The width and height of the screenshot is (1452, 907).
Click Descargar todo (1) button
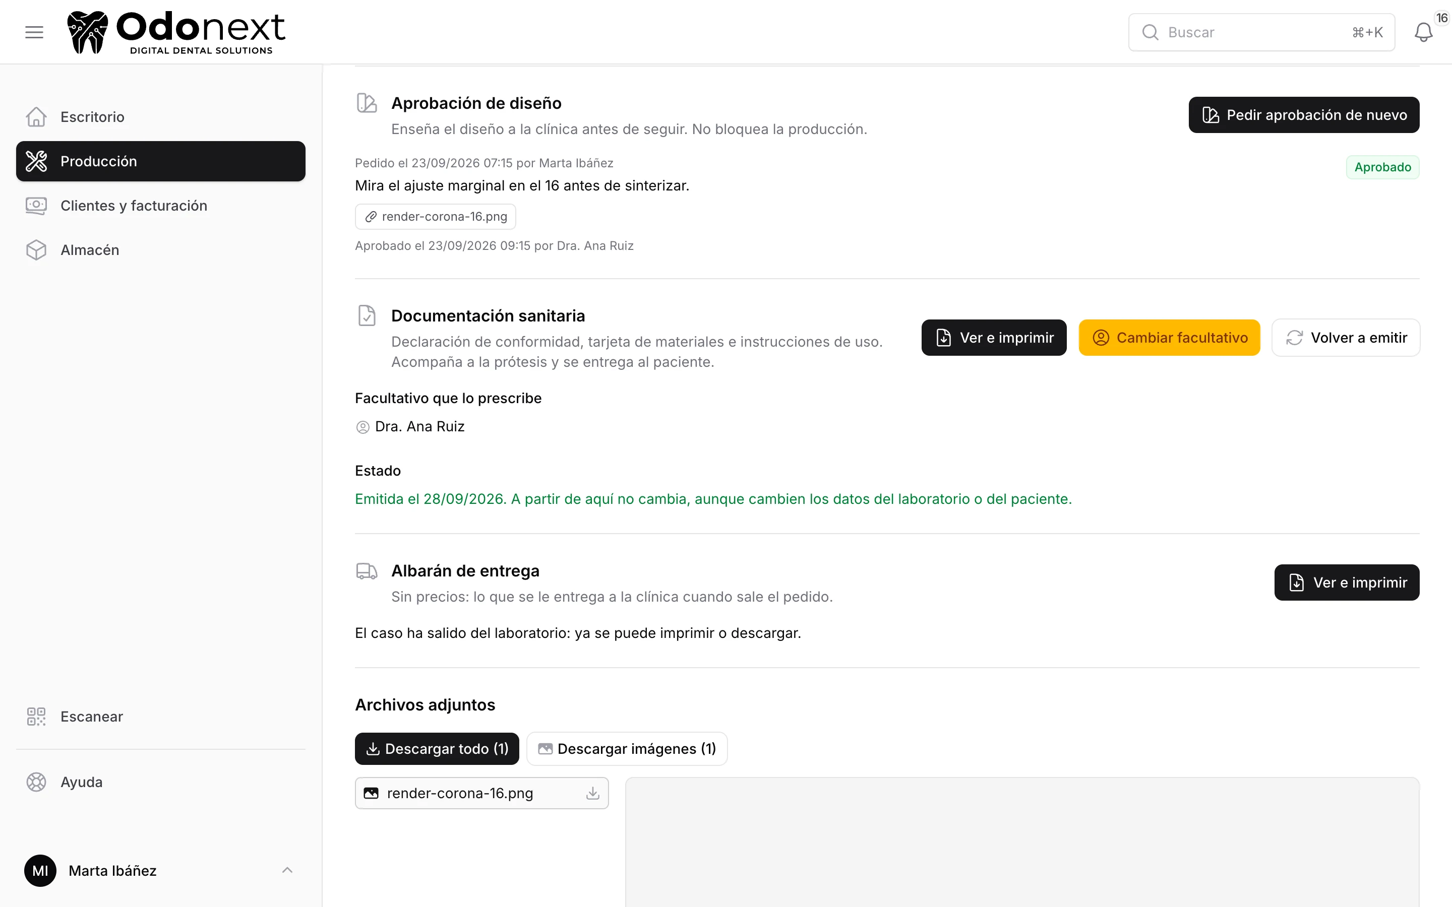[x=437, y=749]
